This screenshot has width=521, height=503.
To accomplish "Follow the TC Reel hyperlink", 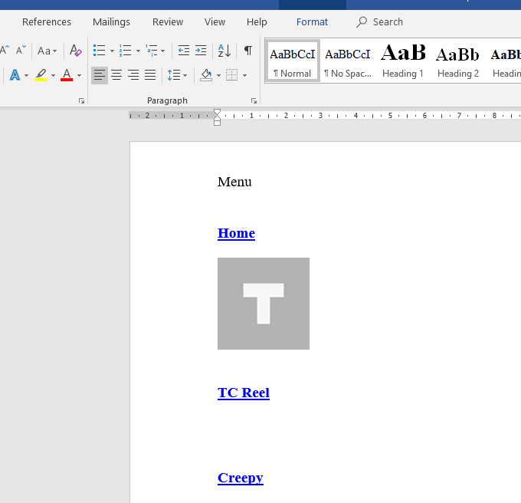I will tap(243, 393).
